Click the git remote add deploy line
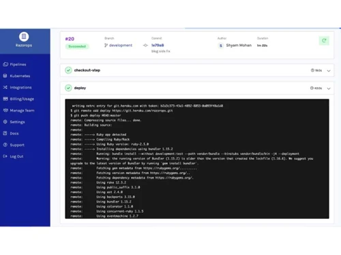The height and width of the screenshot is (255, 341). pyautogui.click(x=121, y=111)
